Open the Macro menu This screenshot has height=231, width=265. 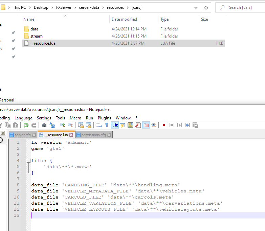pos(75,118)
